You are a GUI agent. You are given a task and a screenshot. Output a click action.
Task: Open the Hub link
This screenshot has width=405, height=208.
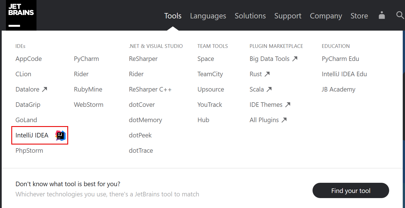[x=203, y=120]
